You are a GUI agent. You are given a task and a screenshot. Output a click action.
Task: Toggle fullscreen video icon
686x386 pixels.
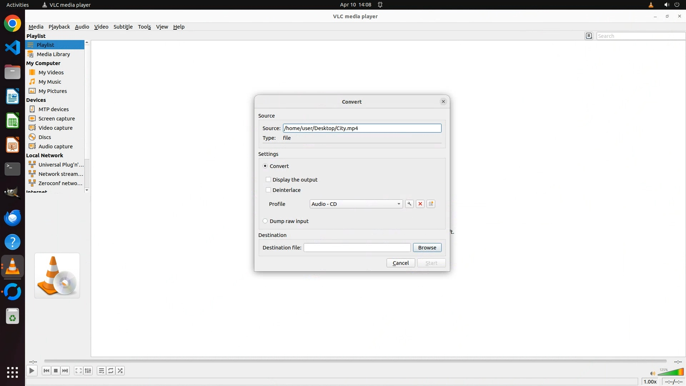click(78, 371)
